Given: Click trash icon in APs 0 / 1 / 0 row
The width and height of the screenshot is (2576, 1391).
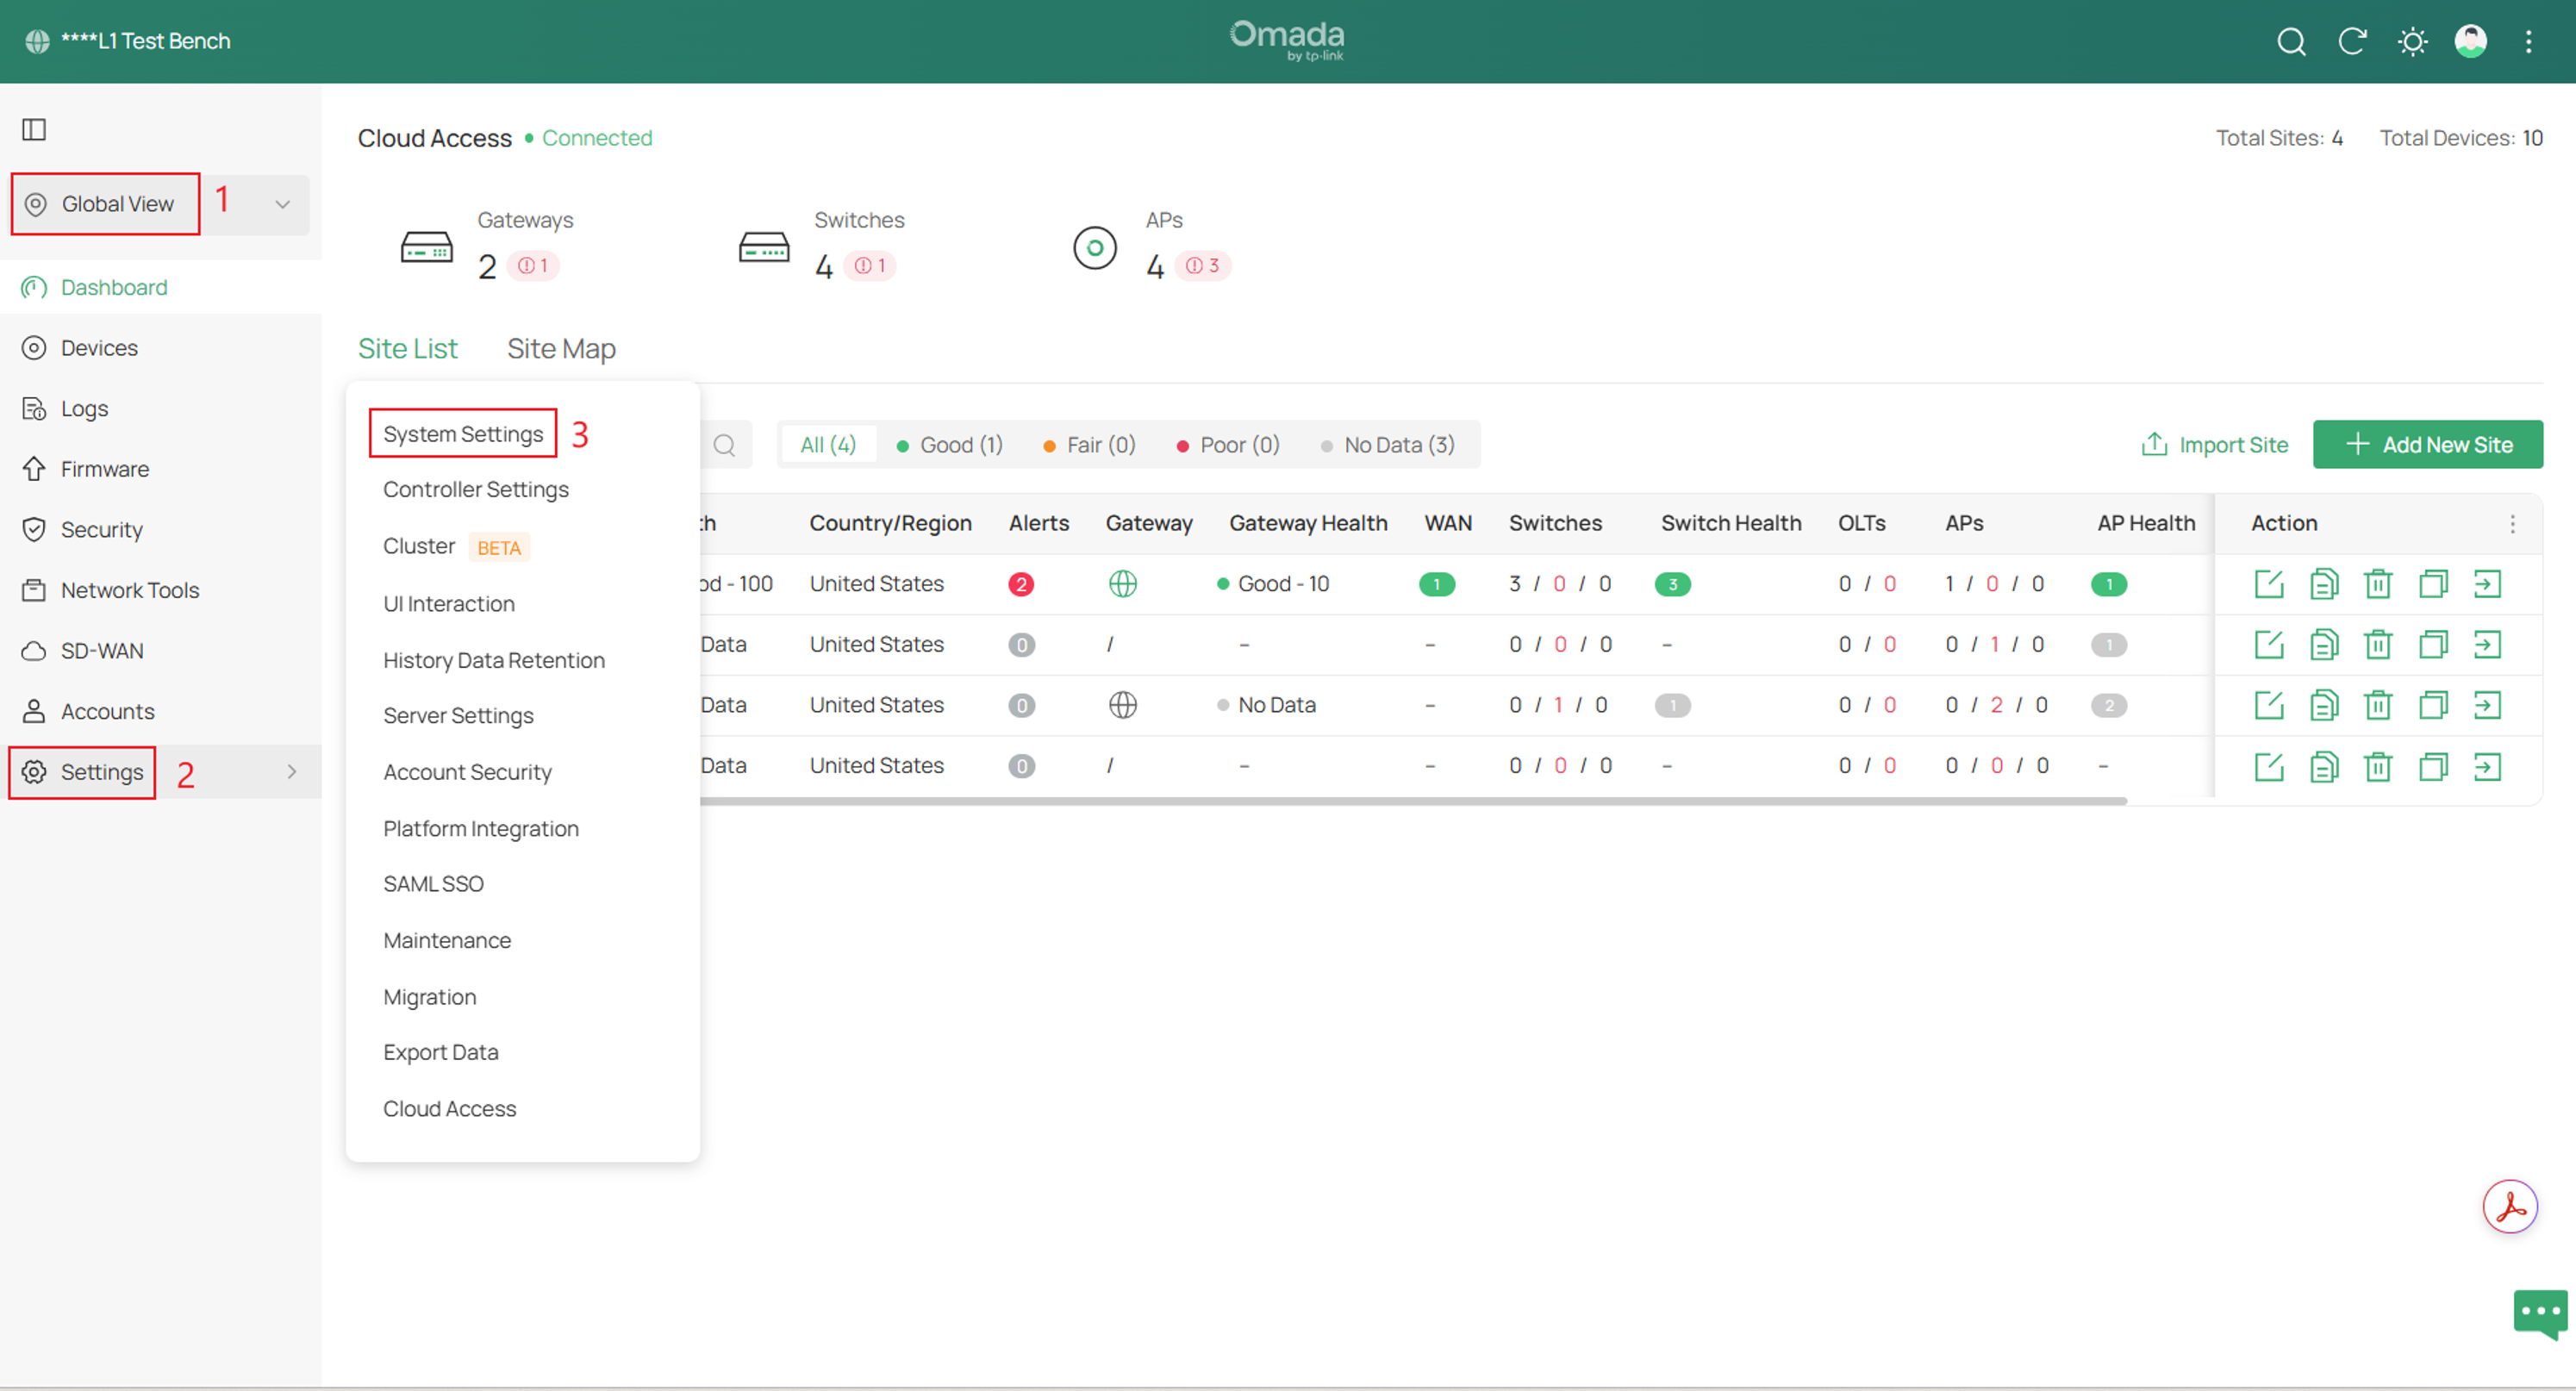Looking at the screenshot, I should tap(2378, 645).
